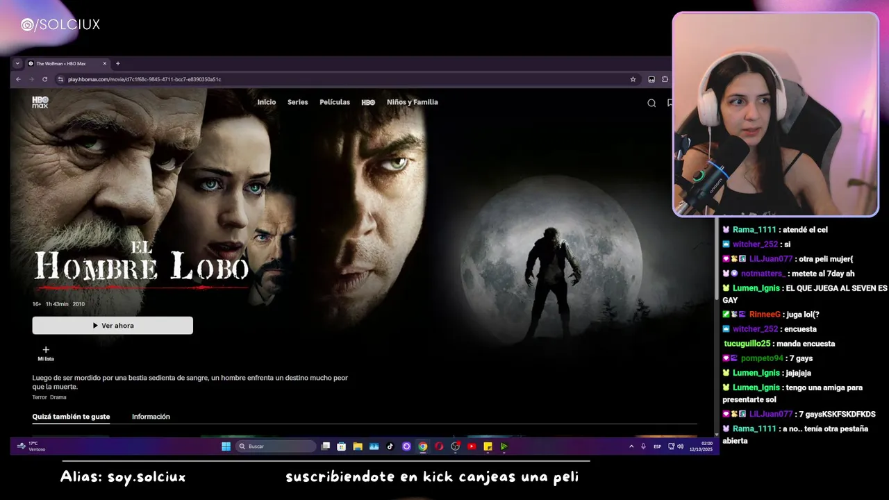Click the Drama genre label
The image size is (889, 500).
tap(58, 397)
